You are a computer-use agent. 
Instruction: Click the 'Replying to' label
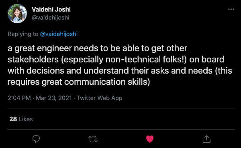[23, 34]
